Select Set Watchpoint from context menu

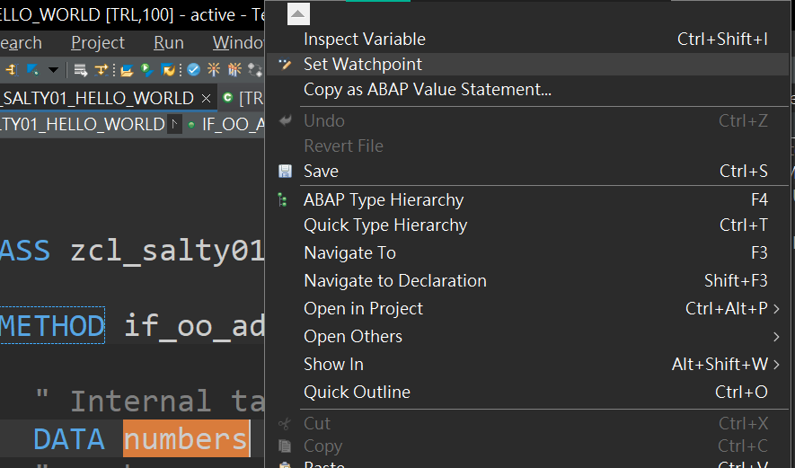pyautogui.click(x=362, y=64)
